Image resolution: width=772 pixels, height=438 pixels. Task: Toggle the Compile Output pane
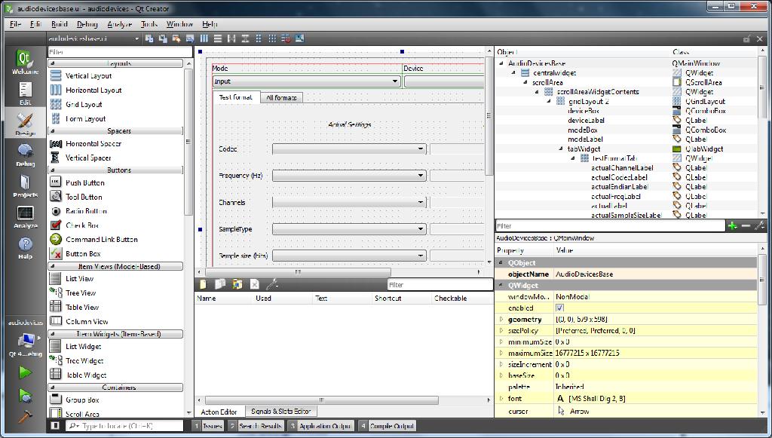tap(387, 426)
